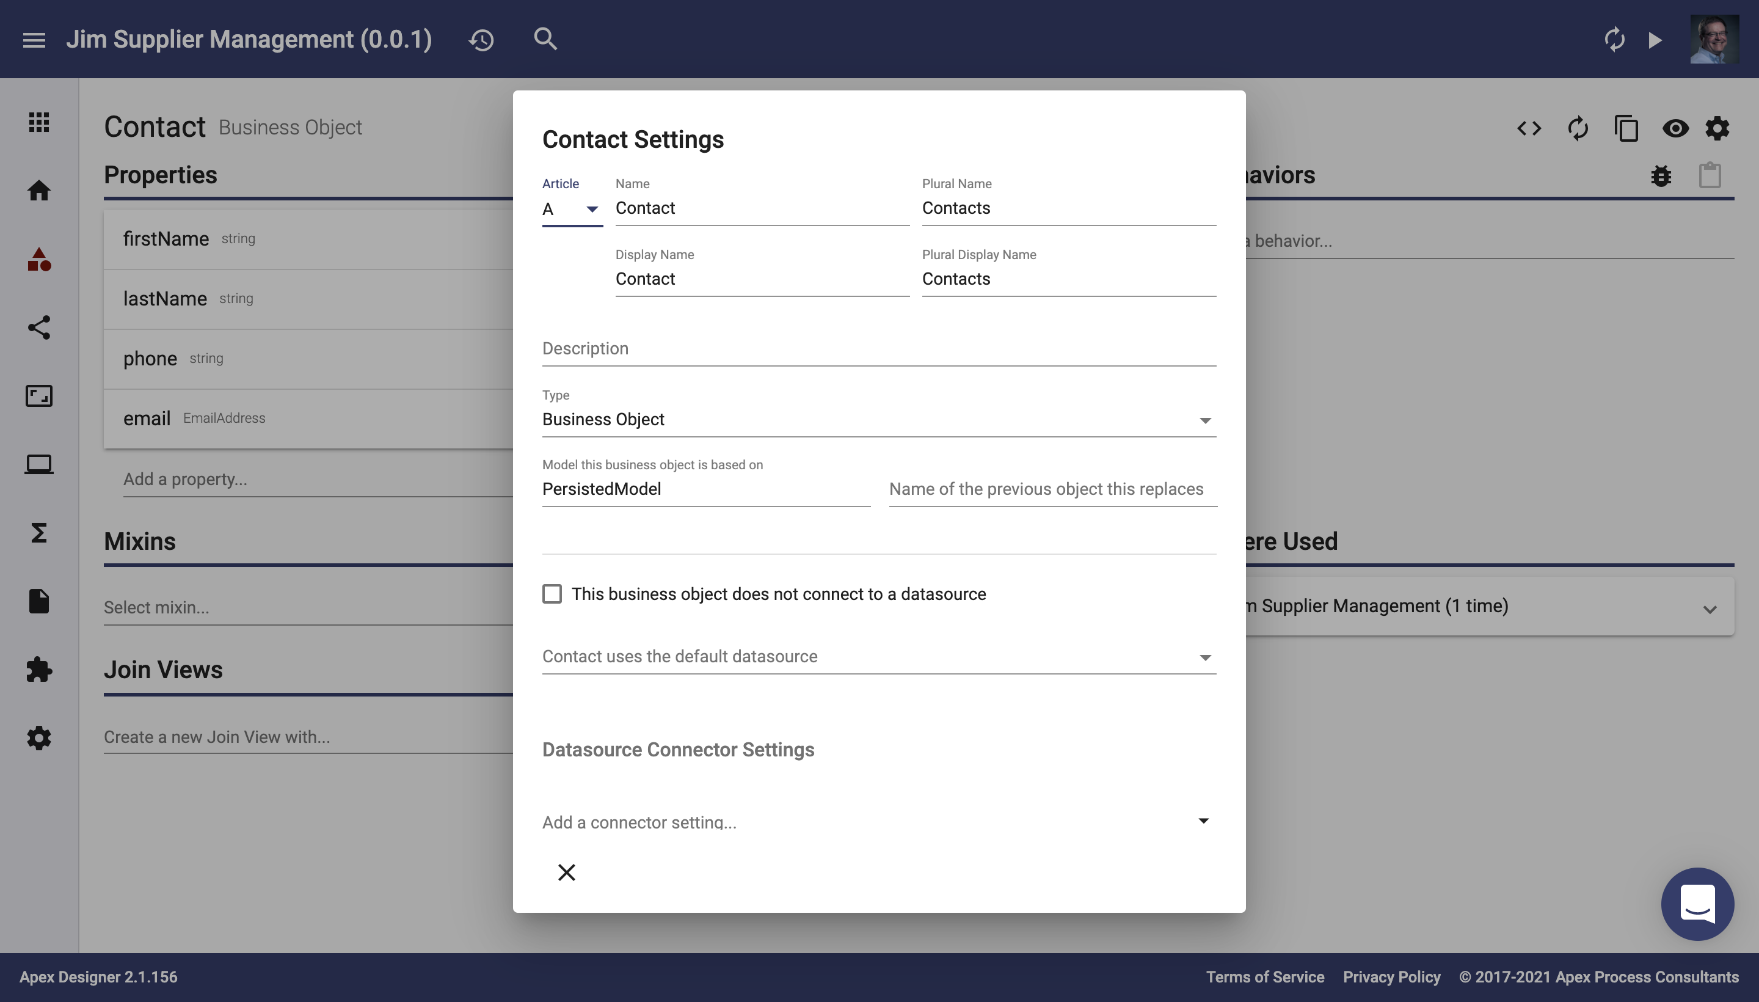This screenshot has height=1002, width=1759.
Task: Toggle 'This business object does not connect to datasource'
Action: [x=551, y=593]
